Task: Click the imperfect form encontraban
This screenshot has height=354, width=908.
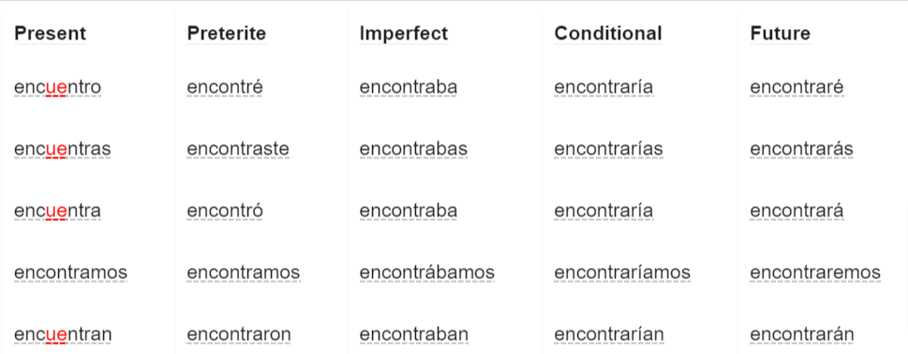Action: click(413, 334)
